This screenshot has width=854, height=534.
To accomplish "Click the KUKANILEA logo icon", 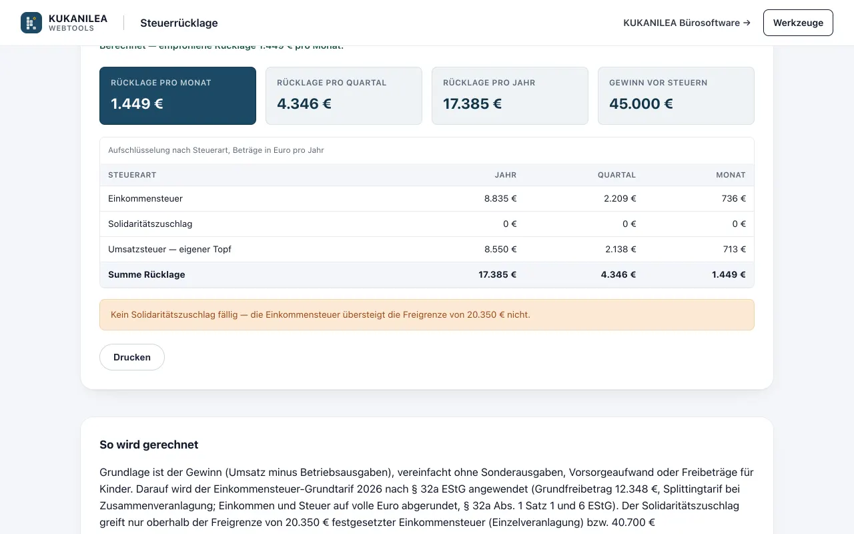I will 31,23.
